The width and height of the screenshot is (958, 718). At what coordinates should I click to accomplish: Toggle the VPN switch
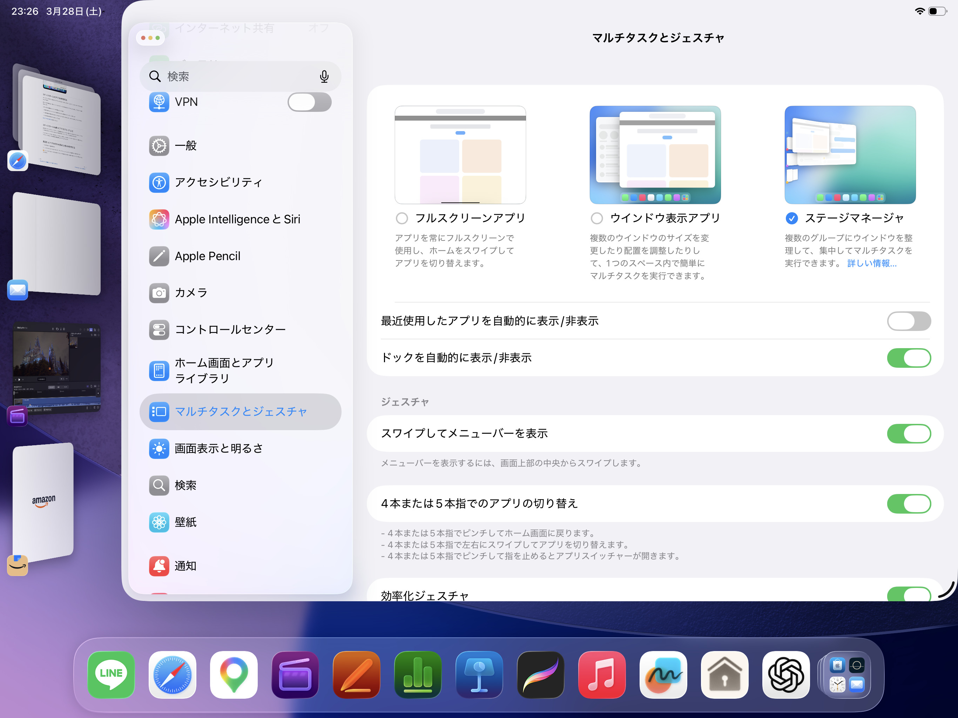(309, 102)
